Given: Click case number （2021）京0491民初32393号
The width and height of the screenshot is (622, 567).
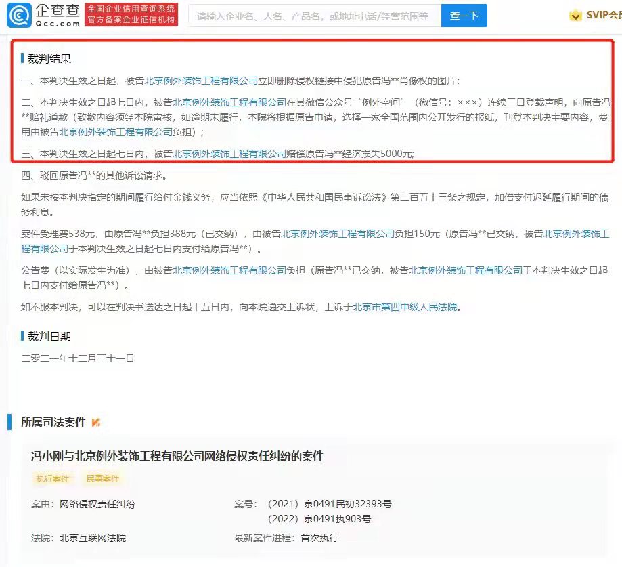Looking at the screenshot, I should pos(330,504).
